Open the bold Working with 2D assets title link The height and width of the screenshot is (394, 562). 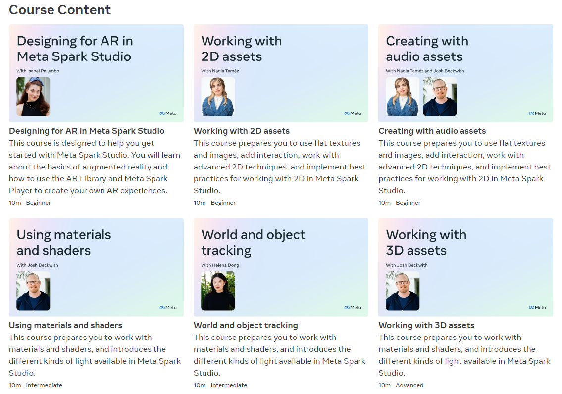coord(242,131)
